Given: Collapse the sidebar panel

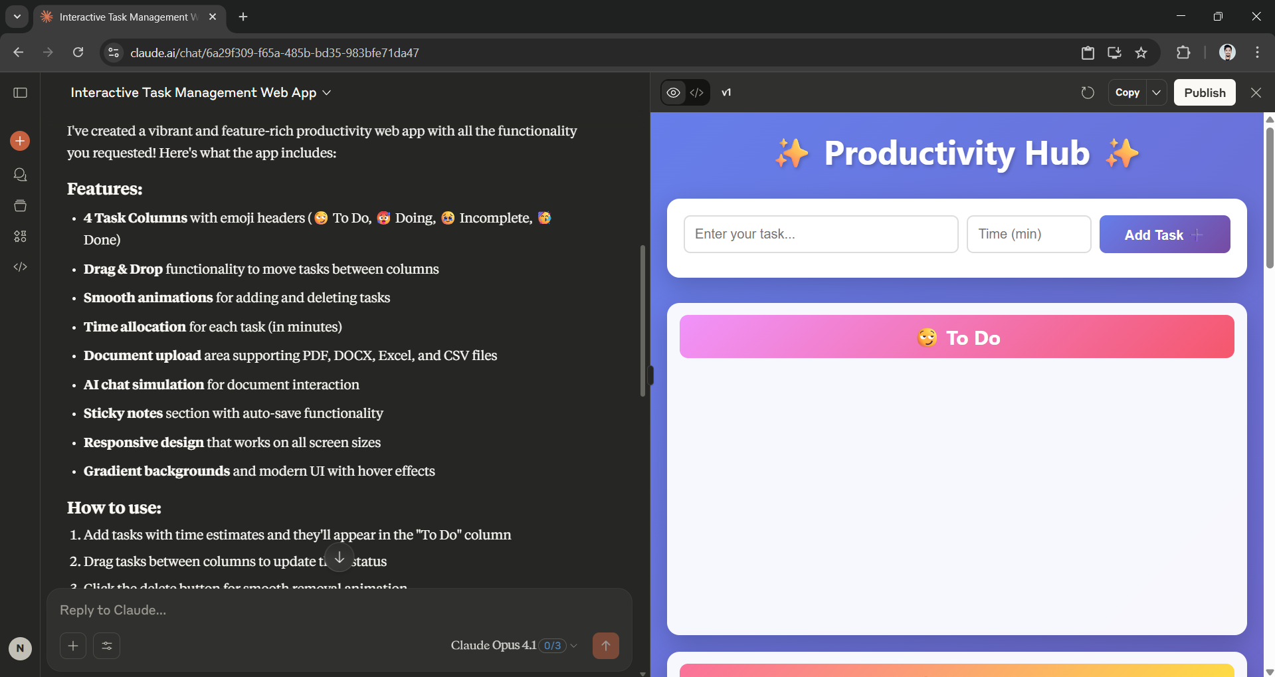Looking at the screenshot, I should [21, 93].
